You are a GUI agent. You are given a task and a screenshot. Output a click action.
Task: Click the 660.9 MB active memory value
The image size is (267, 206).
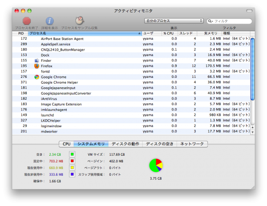click(56, 168)
